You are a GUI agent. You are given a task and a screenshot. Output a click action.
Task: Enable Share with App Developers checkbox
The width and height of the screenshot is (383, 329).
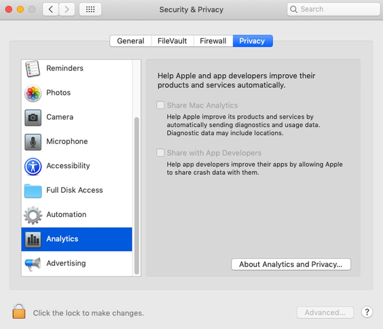coord(160,153)
